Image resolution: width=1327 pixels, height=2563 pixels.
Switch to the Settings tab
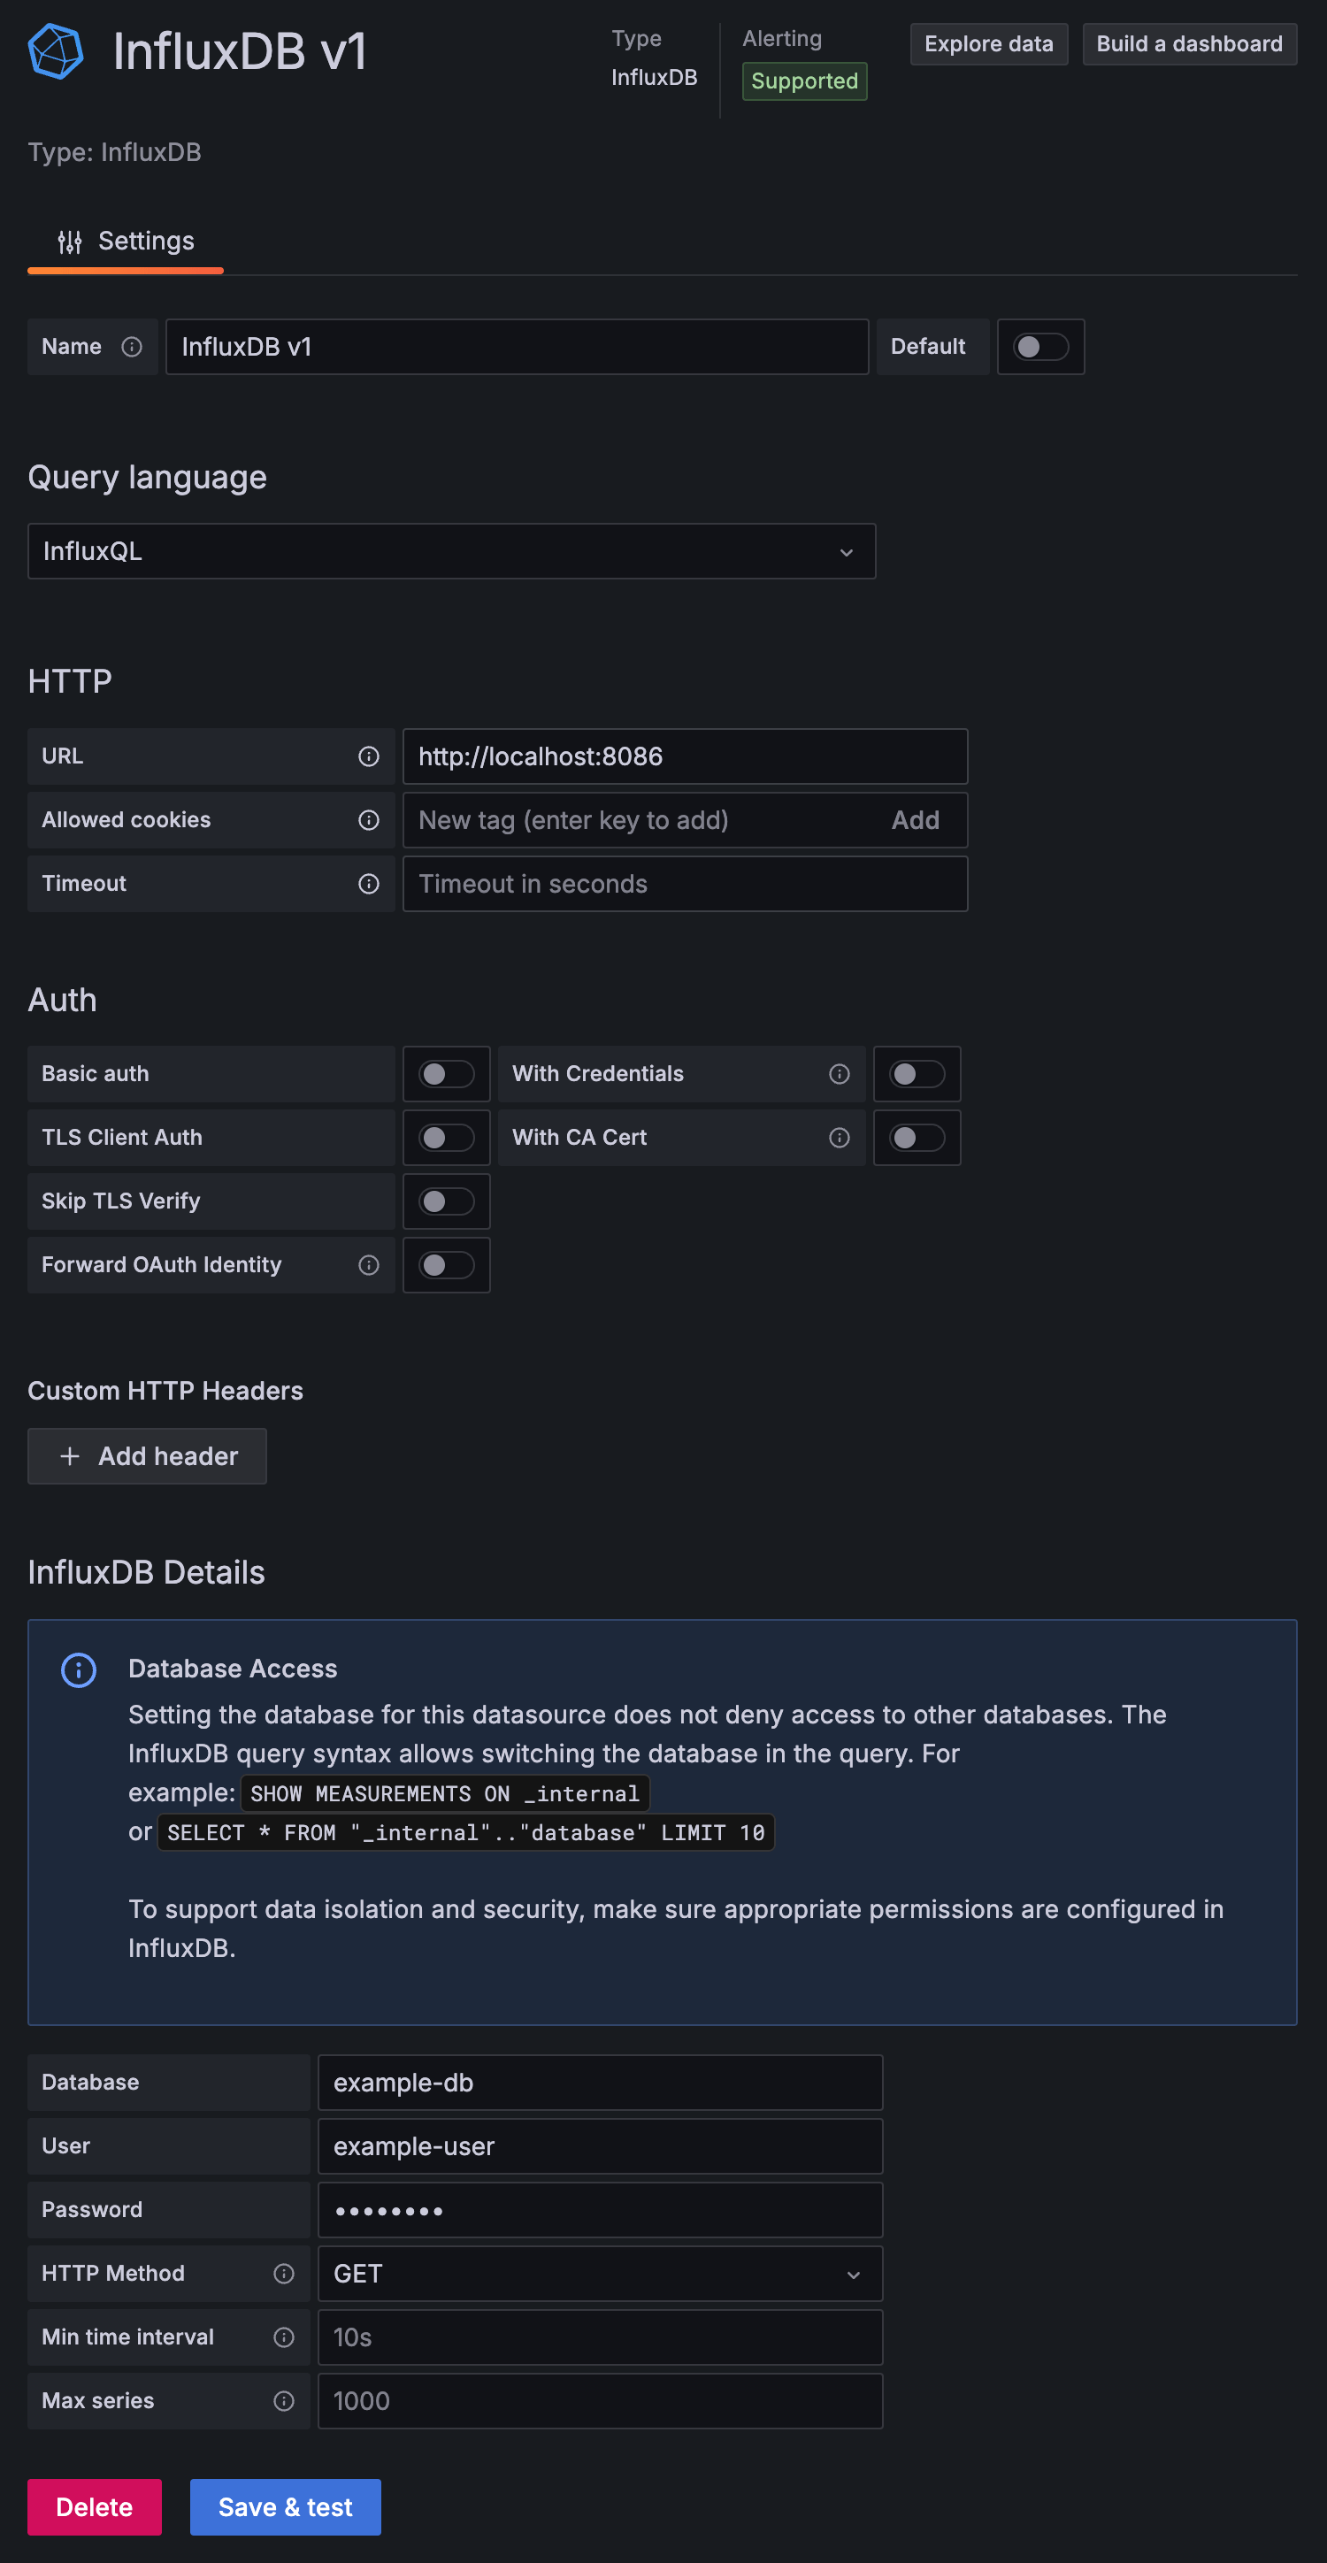pos(127,242)
